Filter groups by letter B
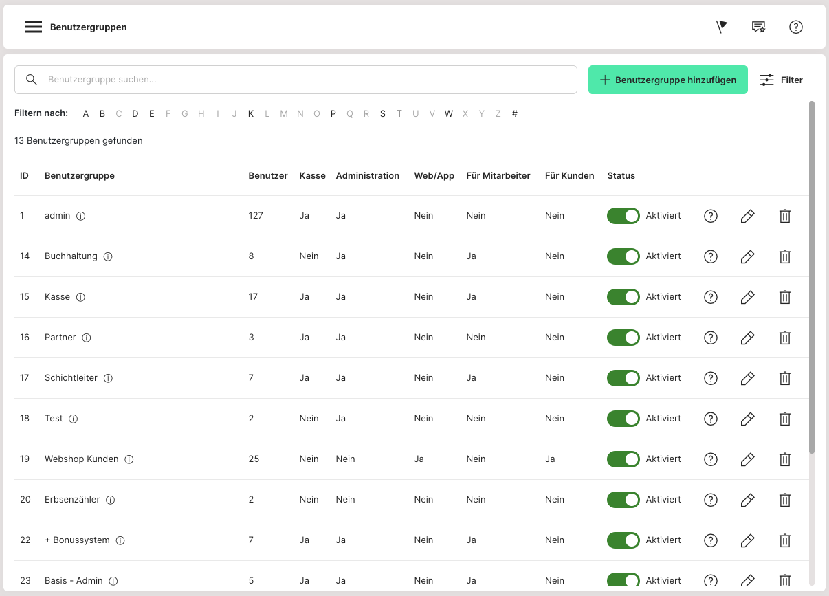 (x=102, y=114)
